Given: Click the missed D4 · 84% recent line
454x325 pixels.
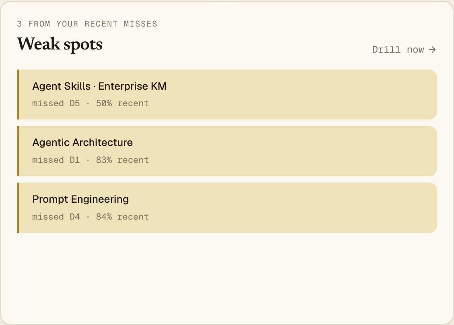Looking at the screenshot, I should pos(91,217).
